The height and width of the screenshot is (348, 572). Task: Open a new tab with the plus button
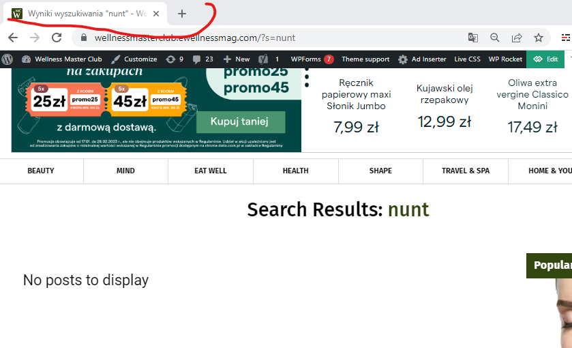pyautogui.click(x=181, y=14)
